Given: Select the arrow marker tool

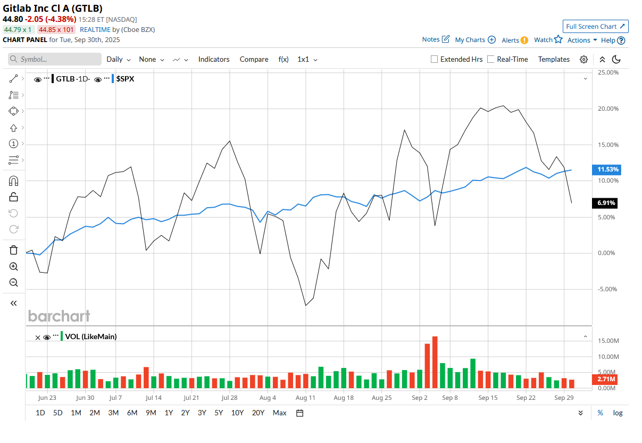Looking at the screenshot, I should (14, 128).
